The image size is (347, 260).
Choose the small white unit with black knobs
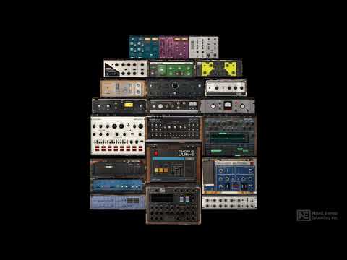pos(226,88)
